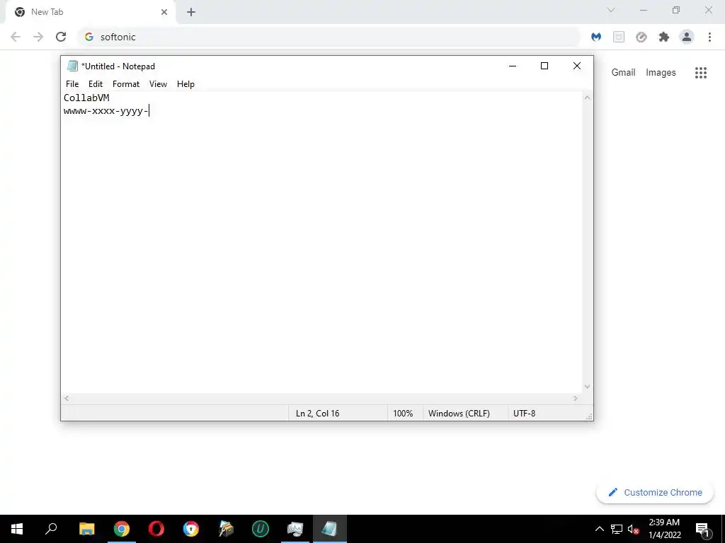Open the Extensions puzzle icon
This screenshot has width=725, height=543.
tap(664, 37)
